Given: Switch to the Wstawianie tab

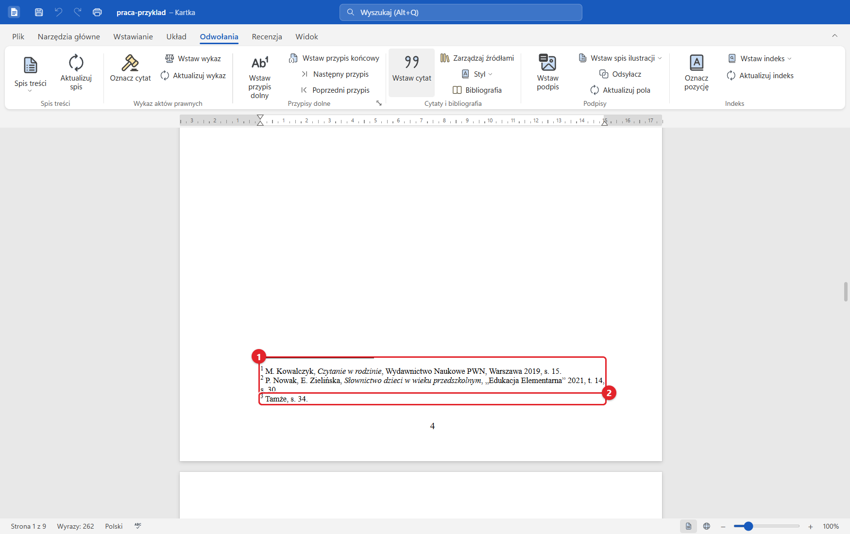Looking at the screenshot, I should coord(133,36).
